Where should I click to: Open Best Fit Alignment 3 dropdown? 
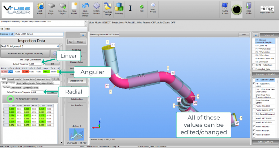pos(58,46)
